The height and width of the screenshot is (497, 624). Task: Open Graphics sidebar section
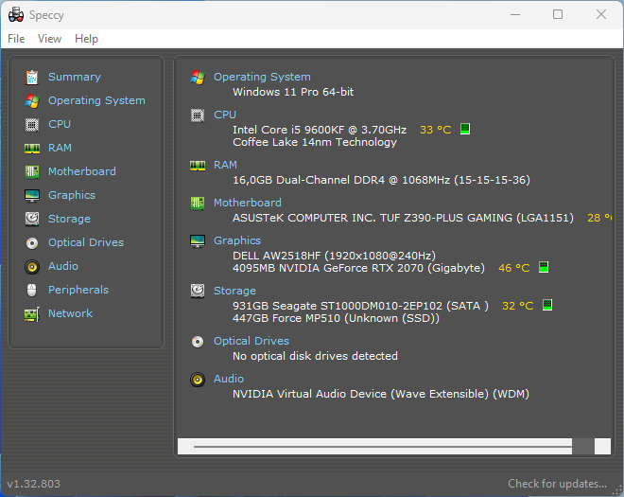[x=72, y=195]
